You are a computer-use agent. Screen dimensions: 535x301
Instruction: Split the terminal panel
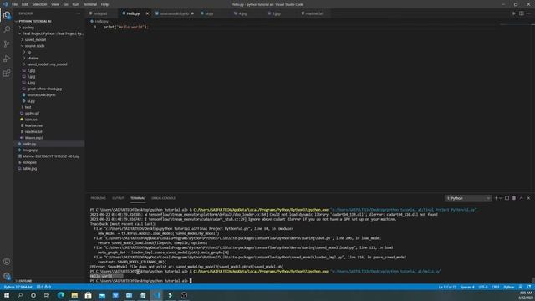507,198
